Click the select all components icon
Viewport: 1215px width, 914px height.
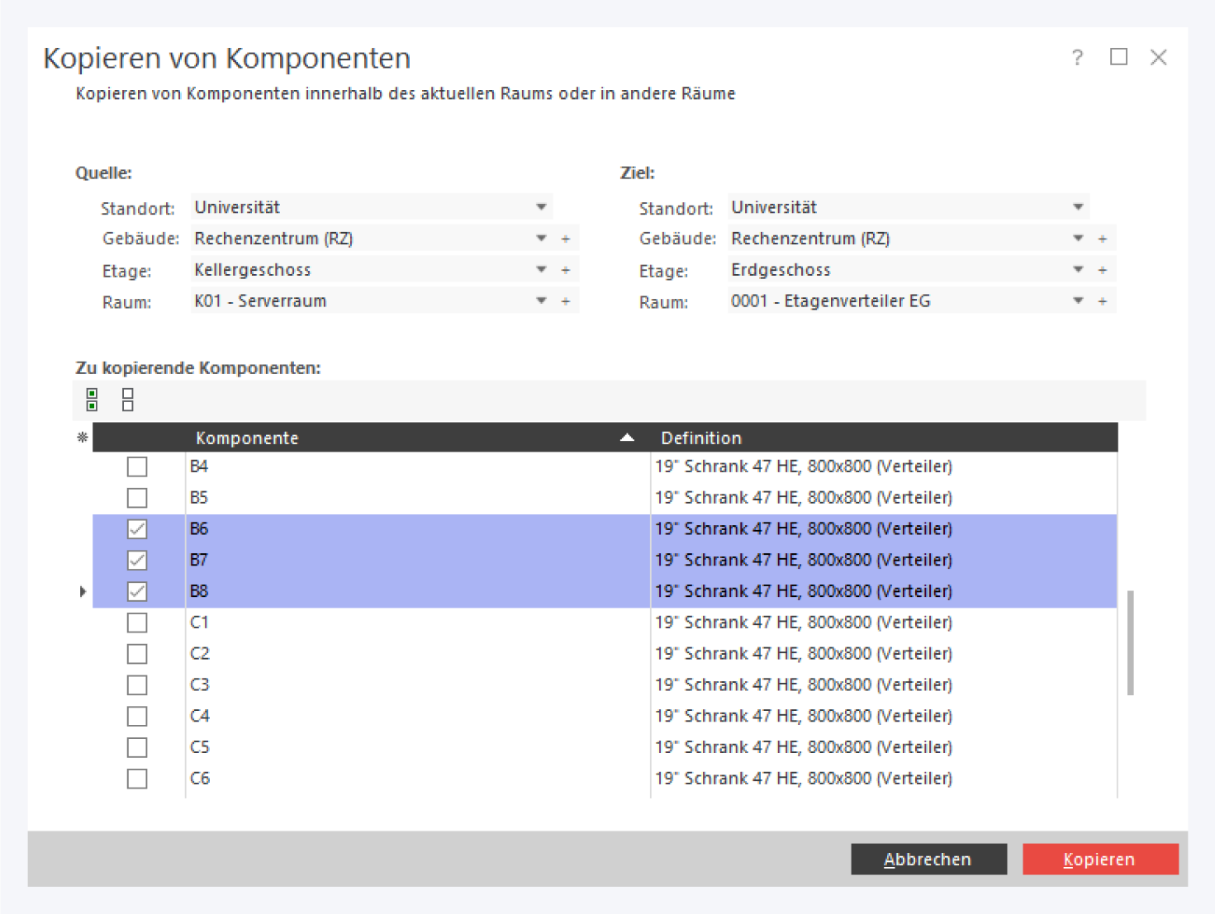92,400
